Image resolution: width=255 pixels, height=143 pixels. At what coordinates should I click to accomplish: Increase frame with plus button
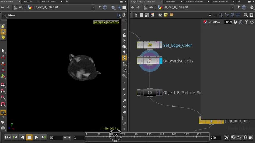(69, 138)
